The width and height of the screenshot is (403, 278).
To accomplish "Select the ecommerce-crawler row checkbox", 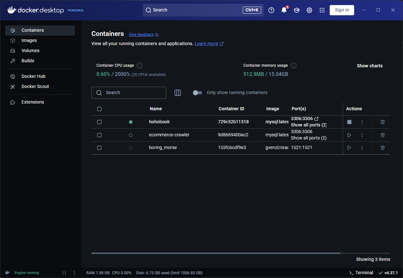I will coord(99,135).
